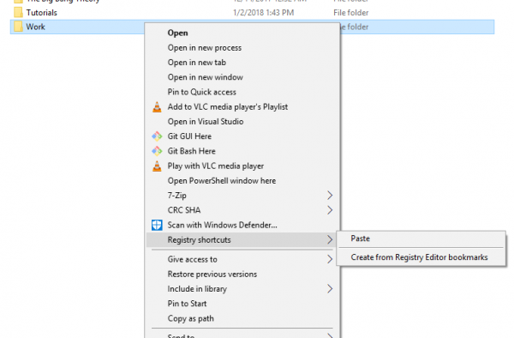
Task: Expand the 7-Zip submenu arrow
Action: pos(330,196)
